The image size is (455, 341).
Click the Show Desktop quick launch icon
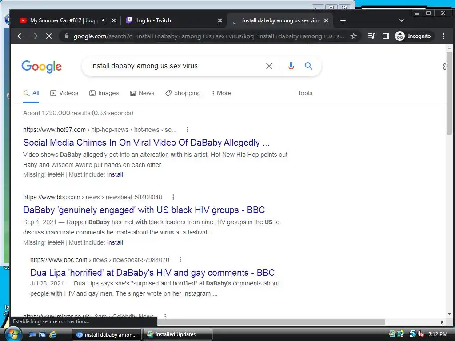click(32, 334)
